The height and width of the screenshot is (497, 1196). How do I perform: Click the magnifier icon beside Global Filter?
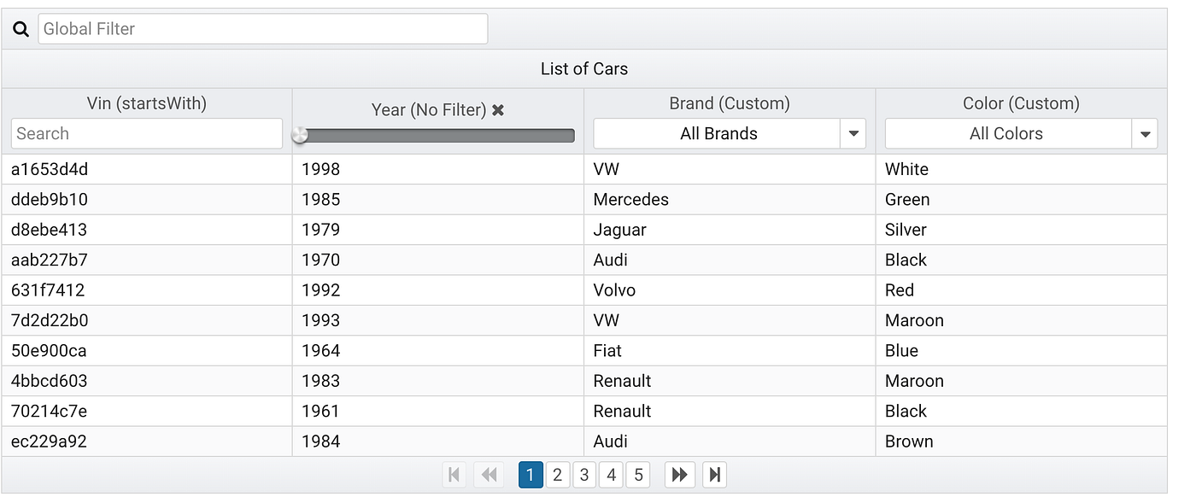[21, 29]
